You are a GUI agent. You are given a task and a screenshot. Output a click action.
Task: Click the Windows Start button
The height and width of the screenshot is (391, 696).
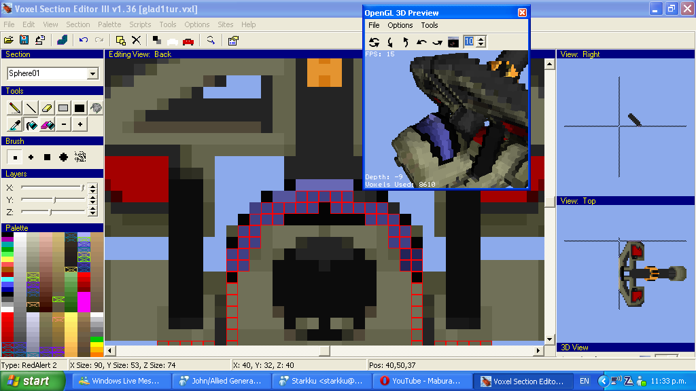[33, 381]
